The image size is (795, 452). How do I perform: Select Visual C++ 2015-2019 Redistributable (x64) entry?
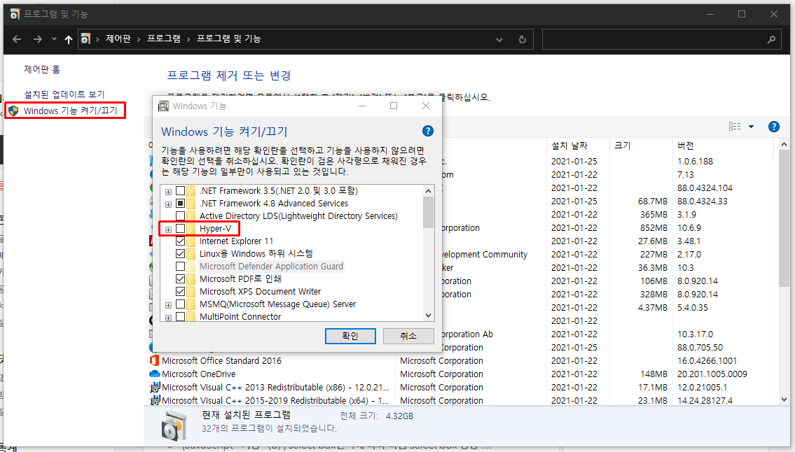point(275,400)
